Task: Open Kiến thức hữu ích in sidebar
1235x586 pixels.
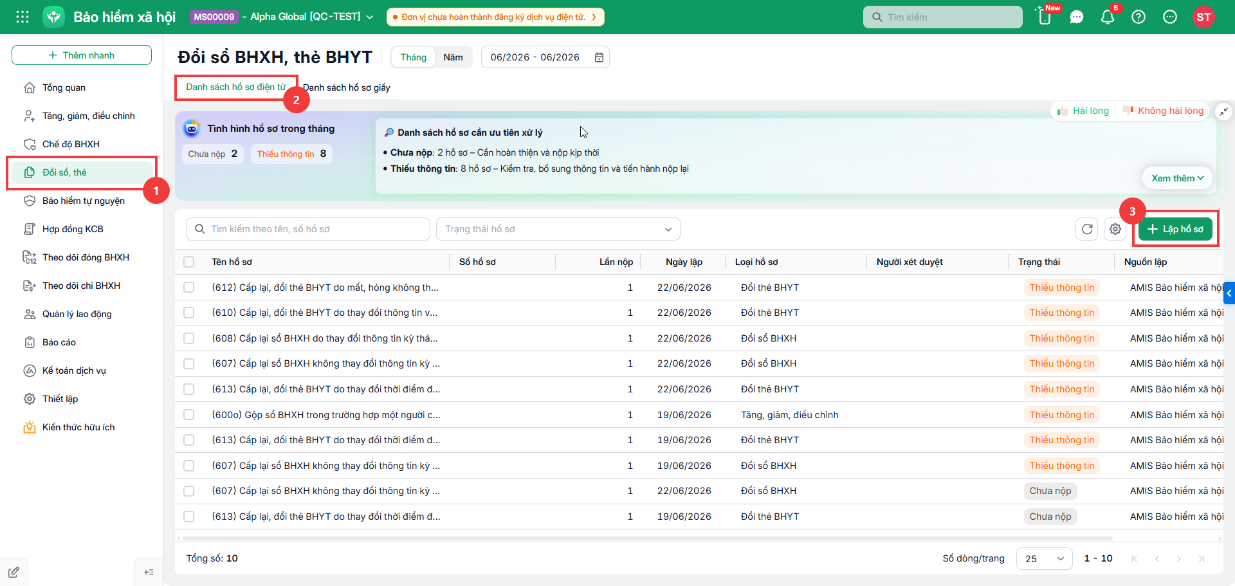Action: pyautogui.click(x=82, y=427)
